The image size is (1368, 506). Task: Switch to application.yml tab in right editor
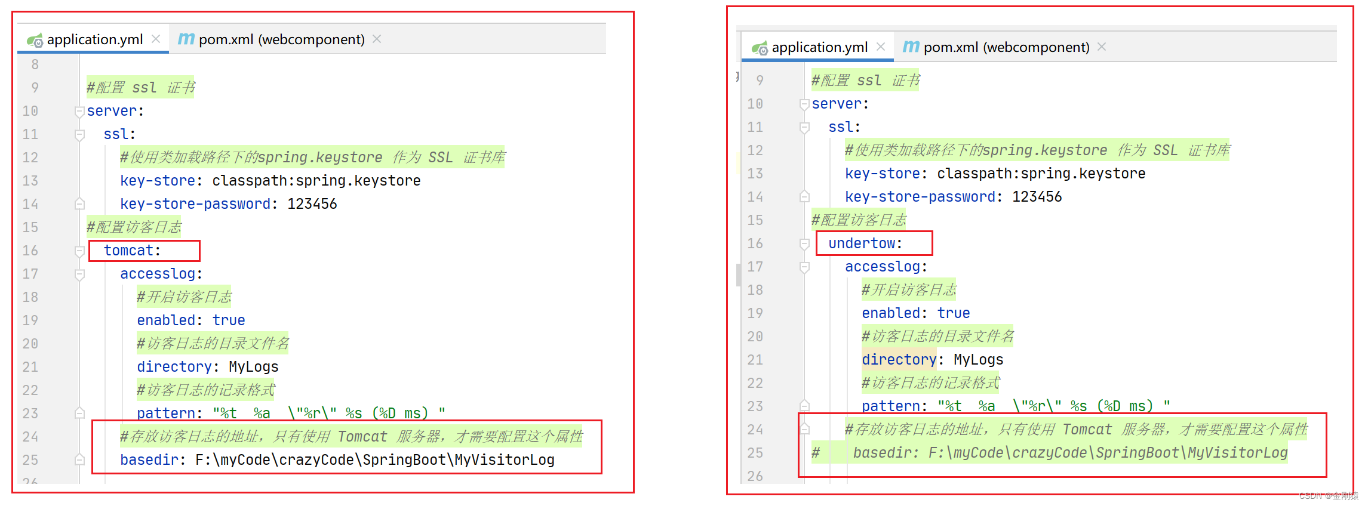(819, 47)
